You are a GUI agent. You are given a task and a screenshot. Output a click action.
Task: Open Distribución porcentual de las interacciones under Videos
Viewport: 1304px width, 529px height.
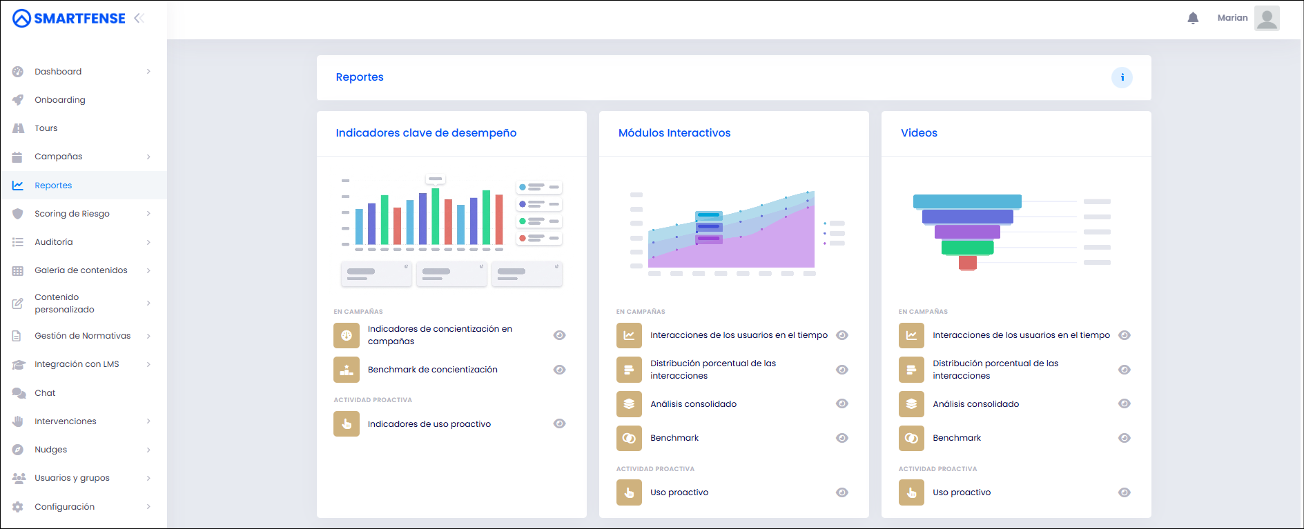pos(995,370)
